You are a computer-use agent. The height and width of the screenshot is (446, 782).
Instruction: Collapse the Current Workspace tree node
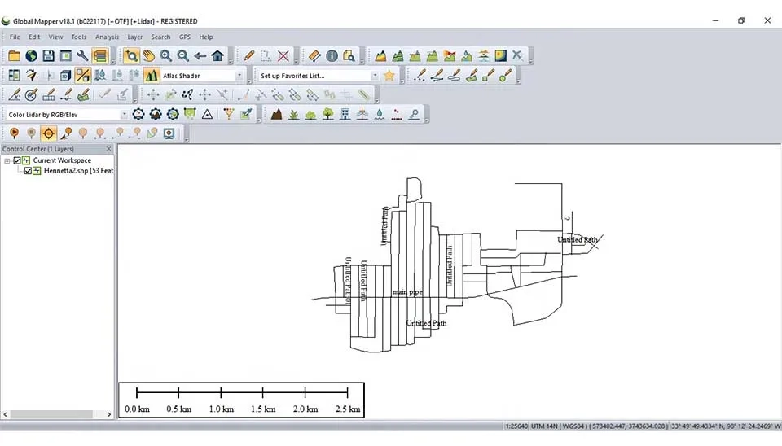7,160
